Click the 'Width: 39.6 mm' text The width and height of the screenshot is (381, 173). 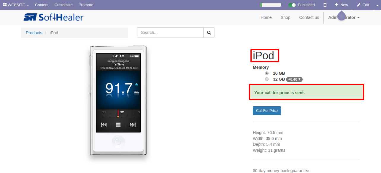coord(267,138)
